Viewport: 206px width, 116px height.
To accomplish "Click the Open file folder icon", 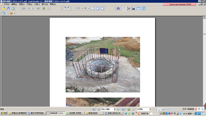I will pyautogui.click(x=4, y=8).
